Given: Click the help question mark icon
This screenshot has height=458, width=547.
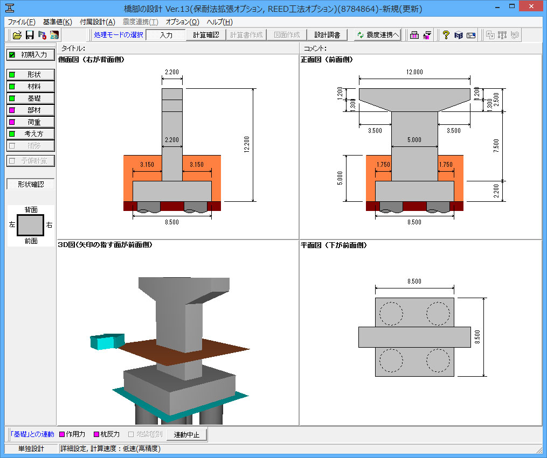Looking at the screenshot, I should point(446,35).
